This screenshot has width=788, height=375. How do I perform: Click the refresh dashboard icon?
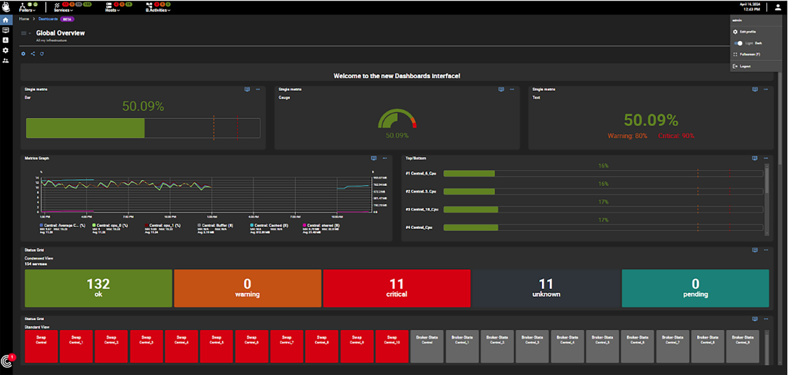(42, 54)
